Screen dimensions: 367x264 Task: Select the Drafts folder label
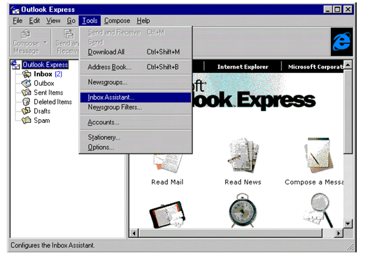(x=42, y=111)
